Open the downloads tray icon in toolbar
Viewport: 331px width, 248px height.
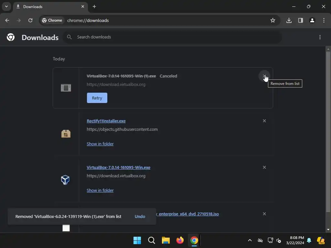289,20
